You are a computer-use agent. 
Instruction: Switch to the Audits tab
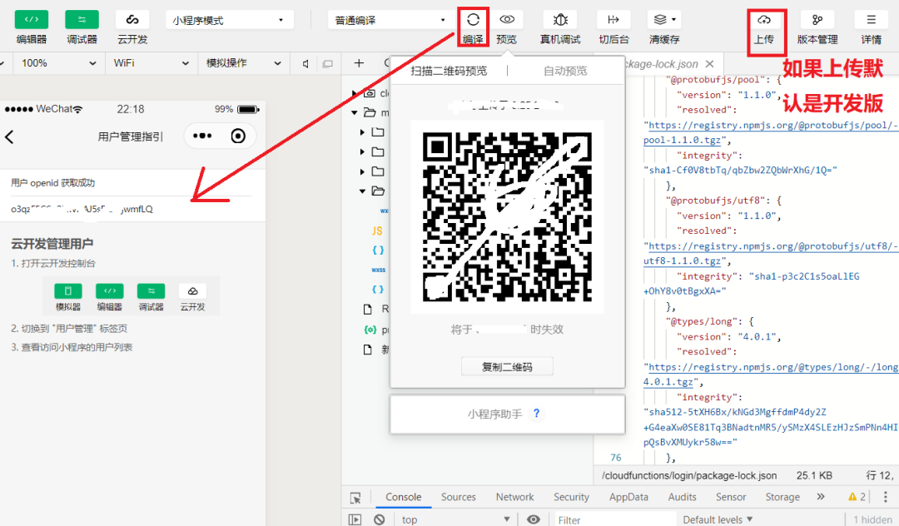683,498
